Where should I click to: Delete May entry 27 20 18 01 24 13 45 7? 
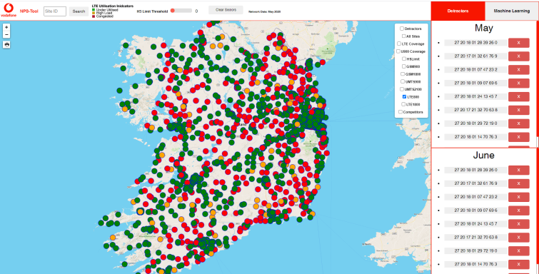click(518, 96)
